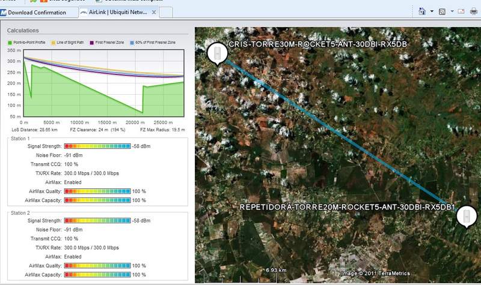The width and height of the screenshot is (481, 285).
Task: Select the REPETIDORA-TORRE20M station map marker
Action: (467, 216)
